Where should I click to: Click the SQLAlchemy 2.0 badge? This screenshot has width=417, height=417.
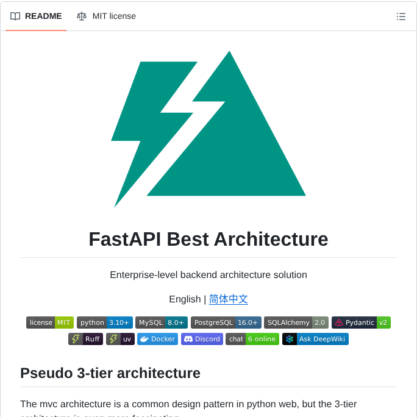click(296, 323)
